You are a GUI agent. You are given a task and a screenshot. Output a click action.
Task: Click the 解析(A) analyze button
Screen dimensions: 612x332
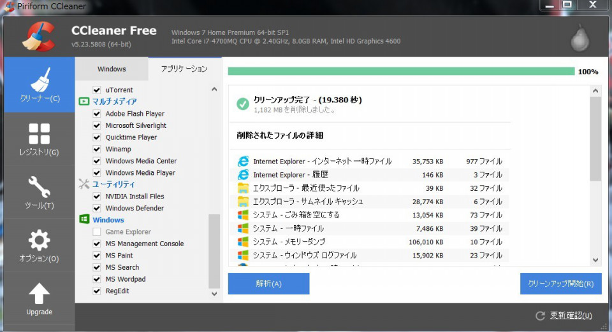point(268,284)
